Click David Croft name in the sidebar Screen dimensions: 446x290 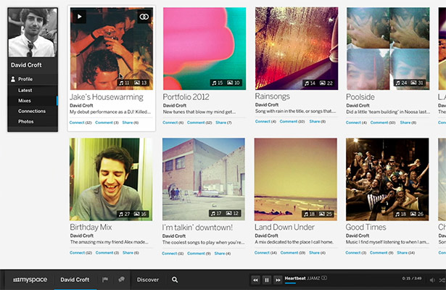[x=26, y=65]
